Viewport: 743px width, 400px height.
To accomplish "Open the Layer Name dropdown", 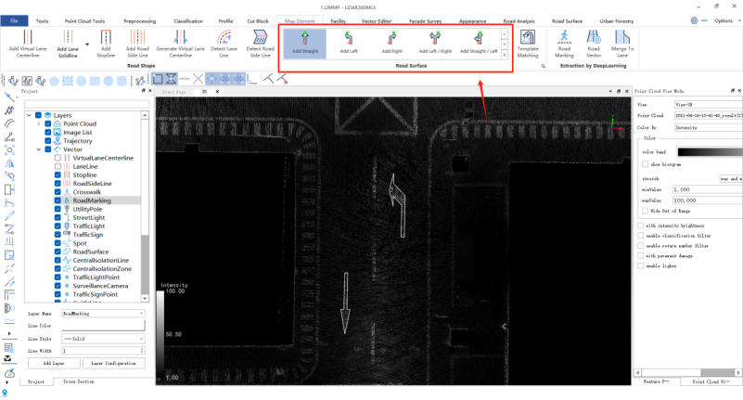I will 103,314.
